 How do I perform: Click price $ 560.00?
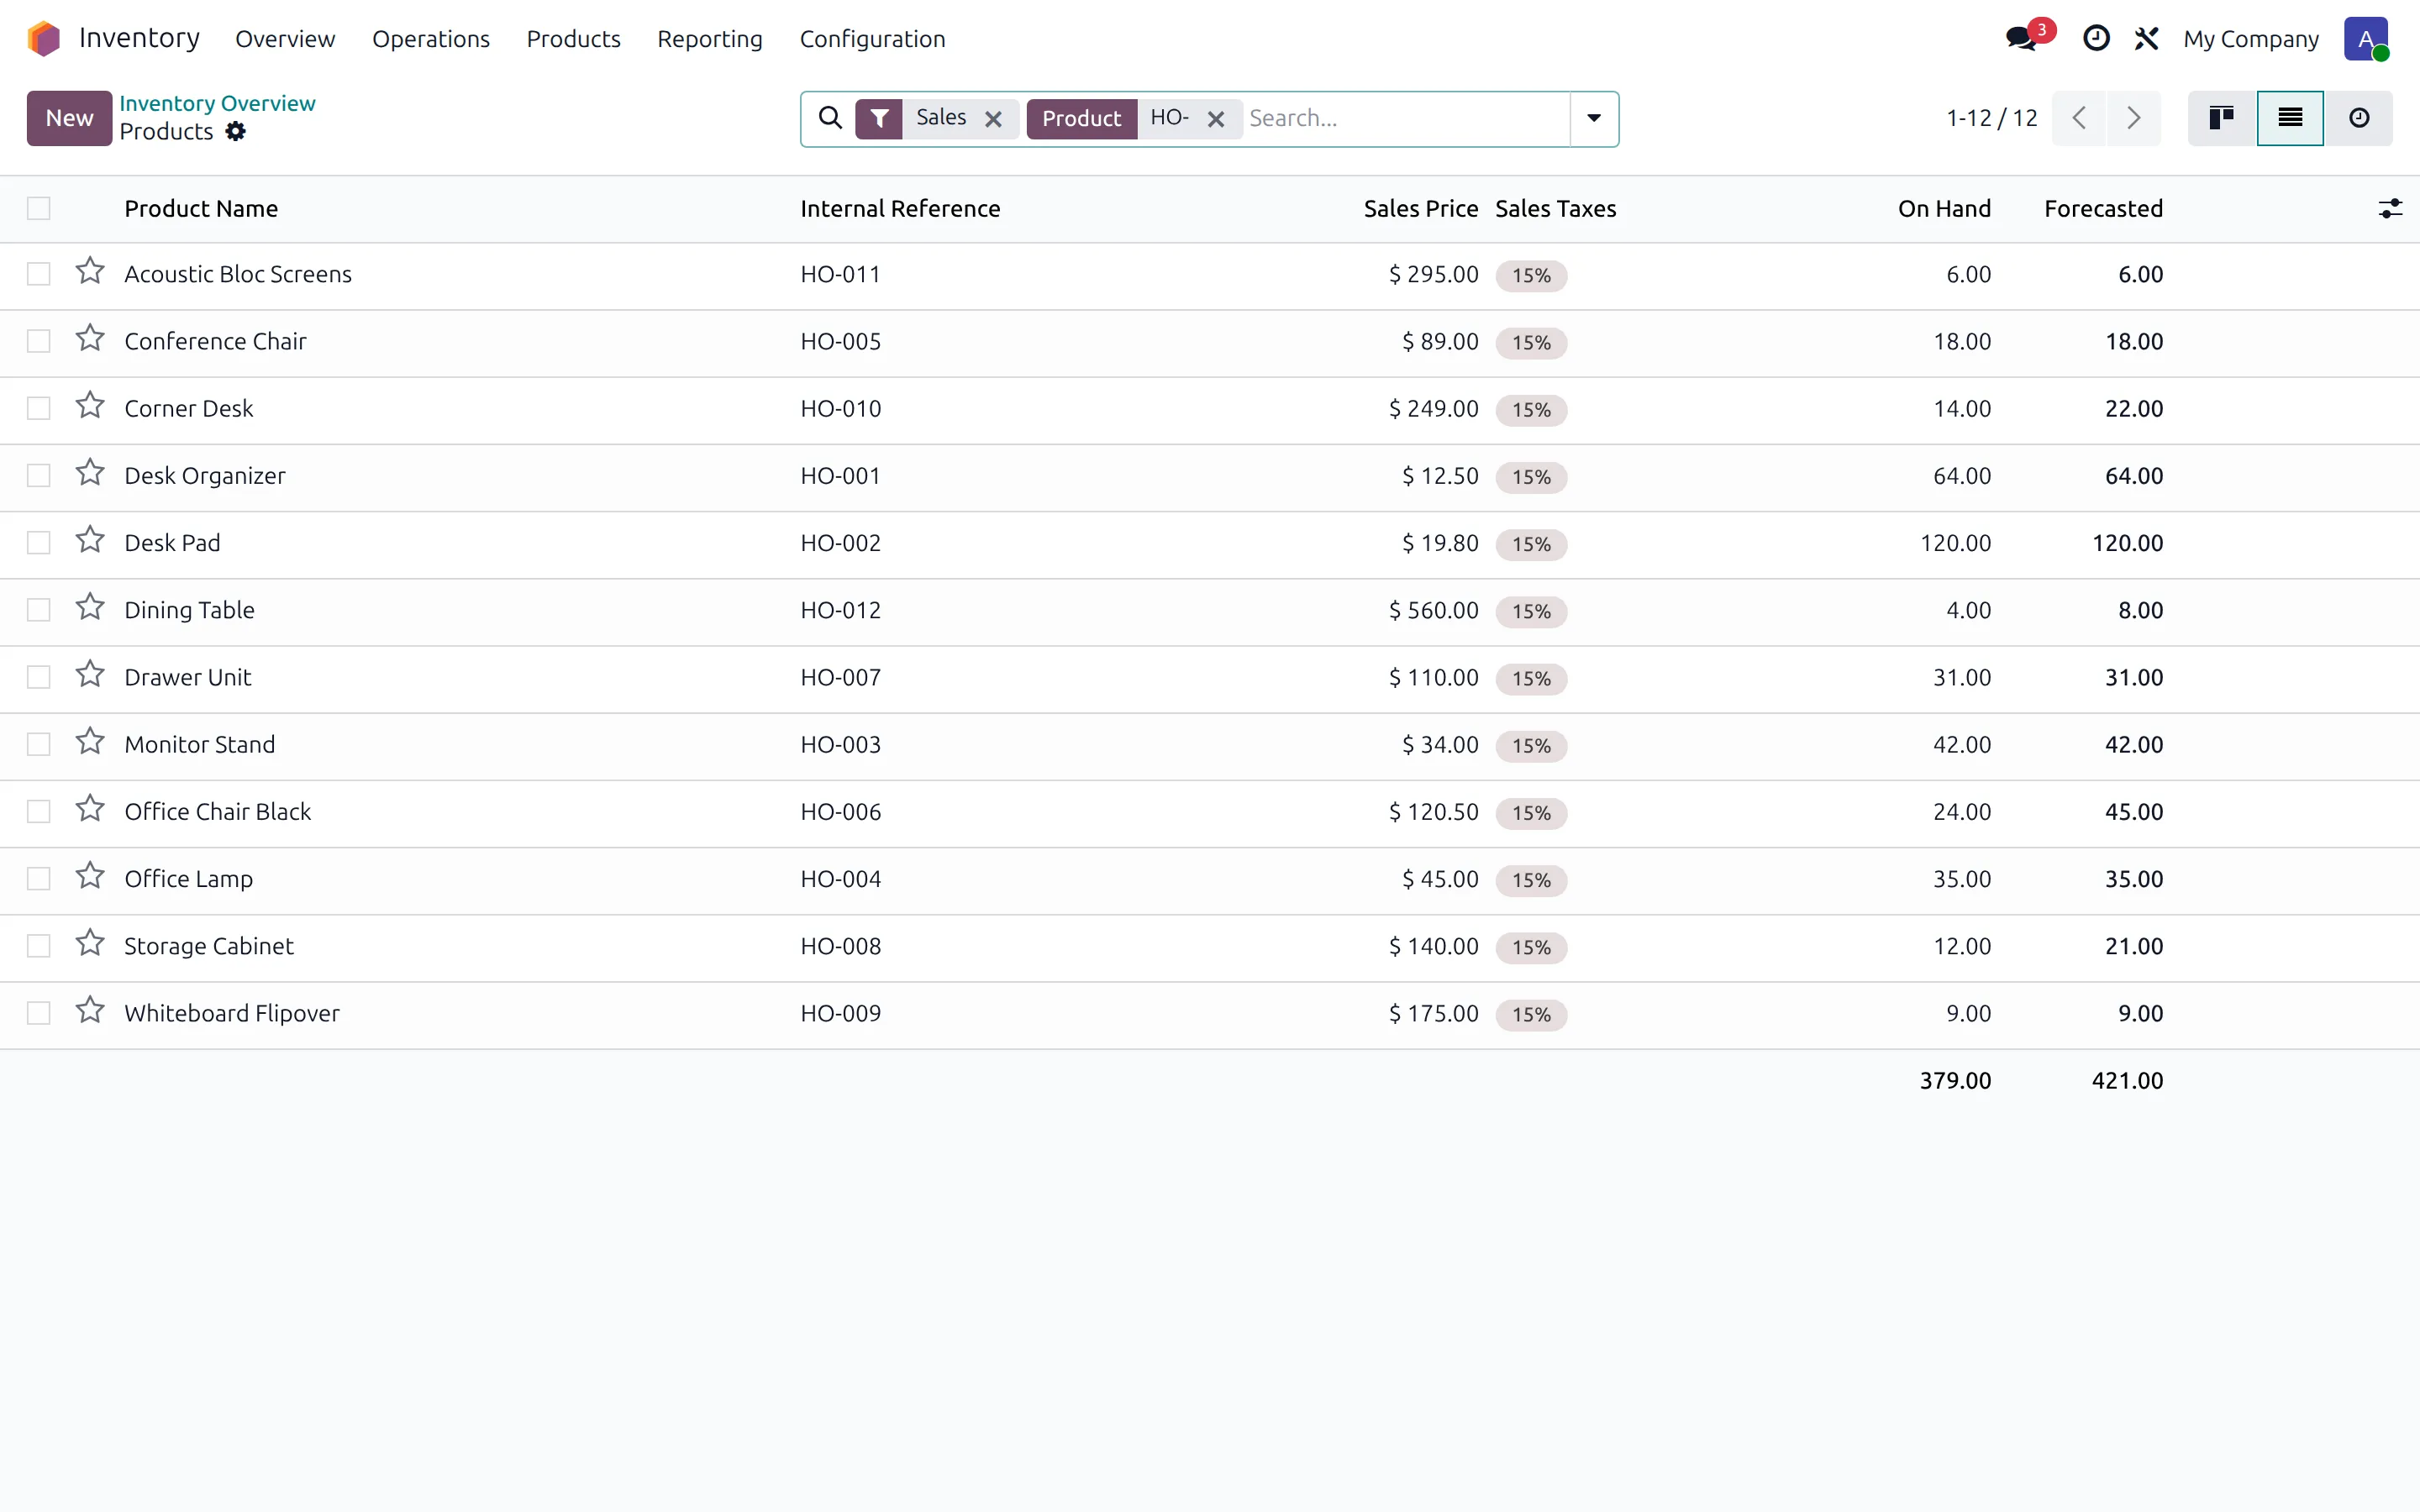(x=1433, y=610)
